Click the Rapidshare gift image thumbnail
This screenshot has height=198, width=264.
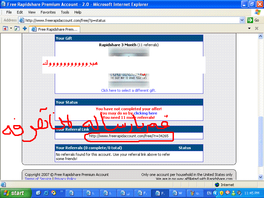tap(129, 67)
